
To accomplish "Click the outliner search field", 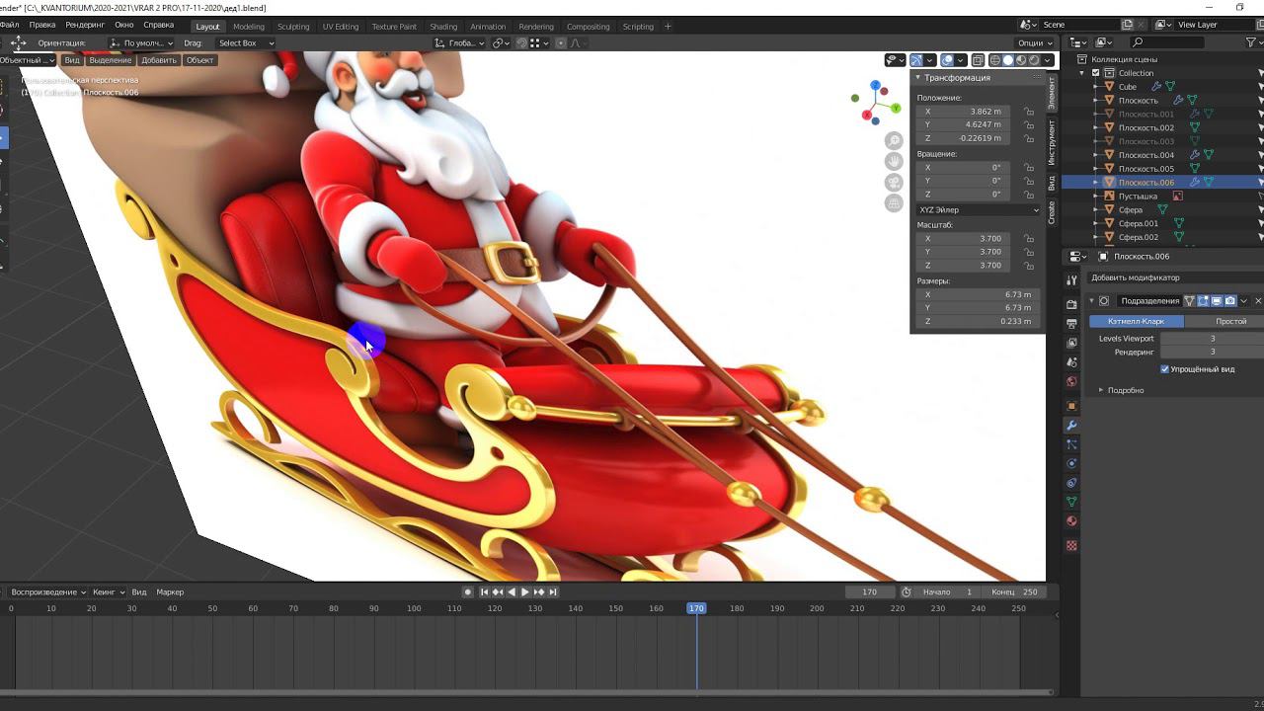I will point(1167,42).
